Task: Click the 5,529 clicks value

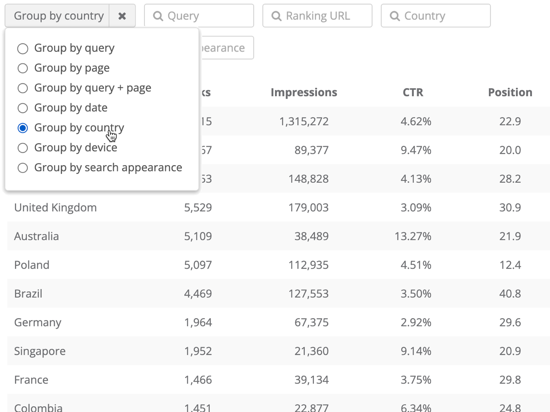Action: point(198,208)
